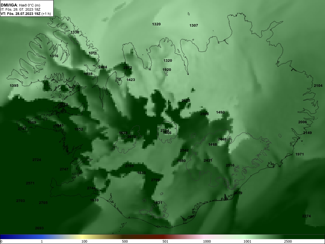The image size is (325, 244).
Task: Select the 1971 value label
Action: (x=300, y=154)
